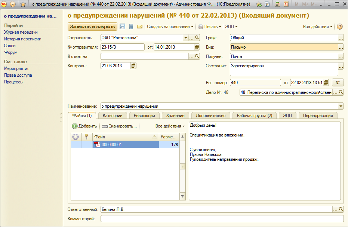Open the Хранение tab
The height and width of the screenshot is (227, 348).
(x=175, y=116)
